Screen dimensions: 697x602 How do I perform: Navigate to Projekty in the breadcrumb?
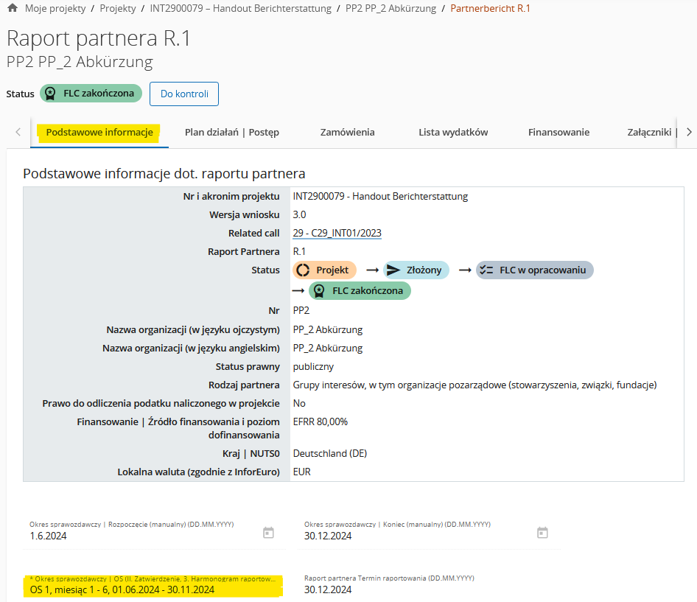pos(117,8)
